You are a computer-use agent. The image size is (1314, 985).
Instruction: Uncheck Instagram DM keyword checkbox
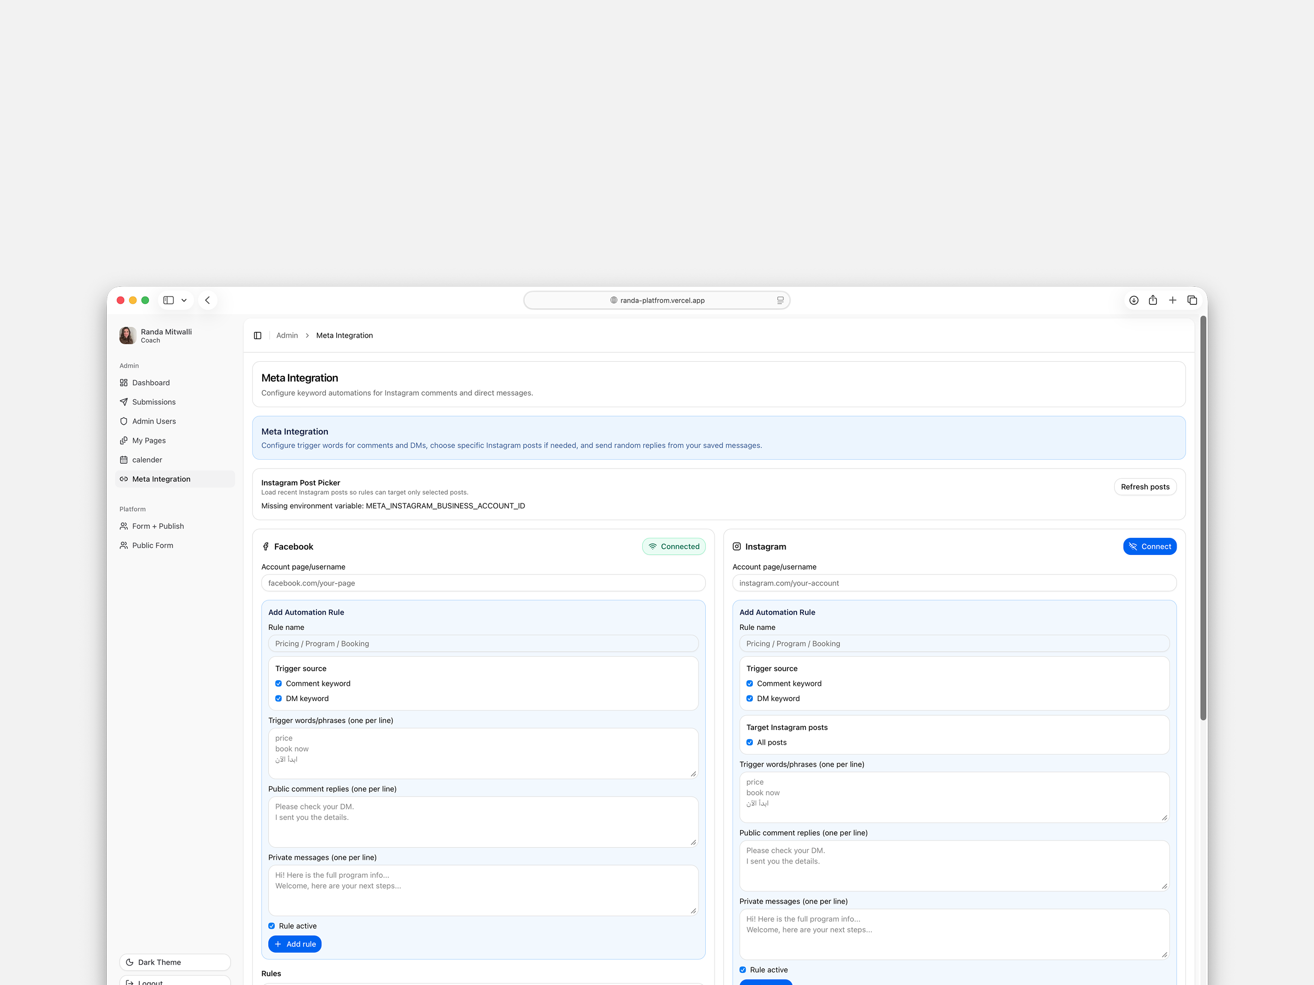pos(750,698)
